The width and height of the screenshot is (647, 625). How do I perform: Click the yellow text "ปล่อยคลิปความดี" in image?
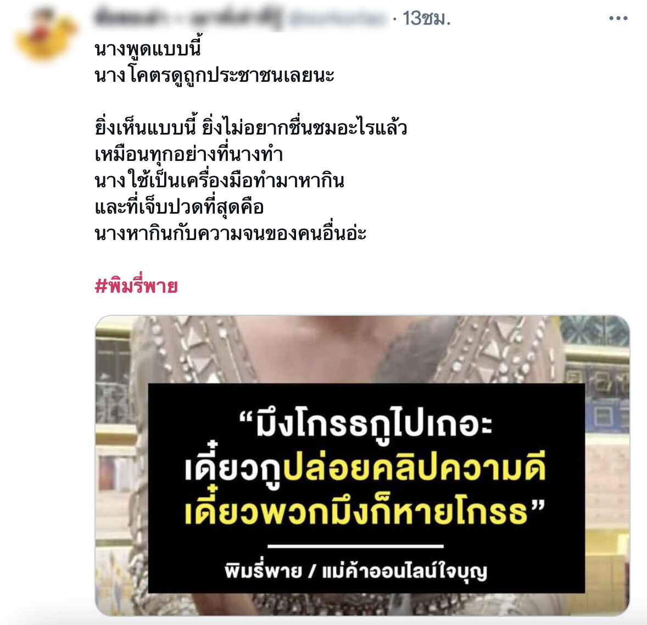(414, 468)
